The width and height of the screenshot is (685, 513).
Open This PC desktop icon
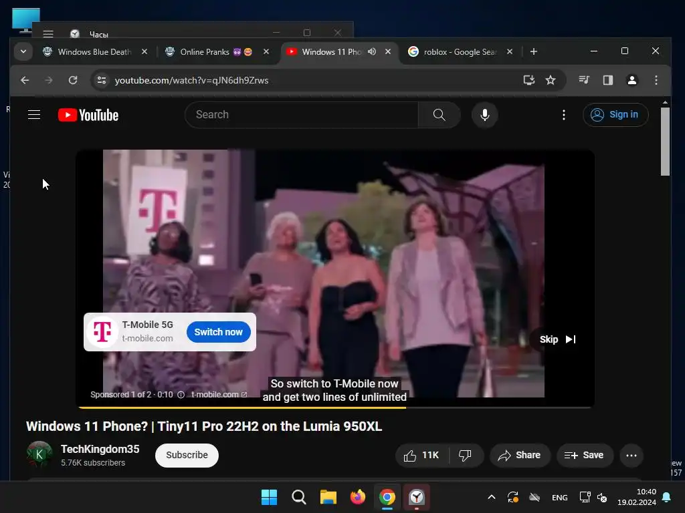coord(26,21)
